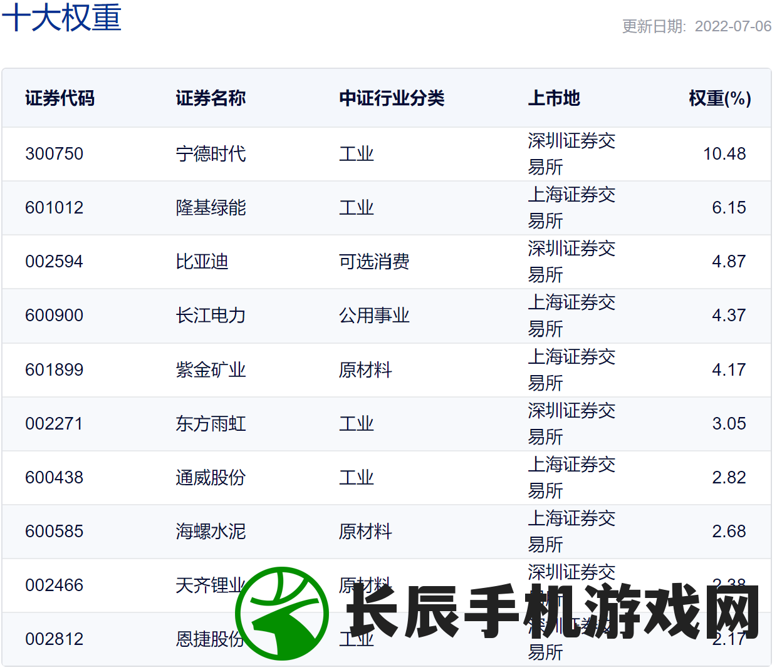Click the update date 2022-07-06 text
The height and width of the screenshot is (670, 777).
[x=696, y=26]
